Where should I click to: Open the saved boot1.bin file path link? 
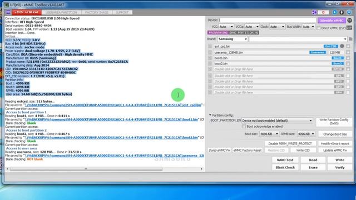tap(111, 119)
